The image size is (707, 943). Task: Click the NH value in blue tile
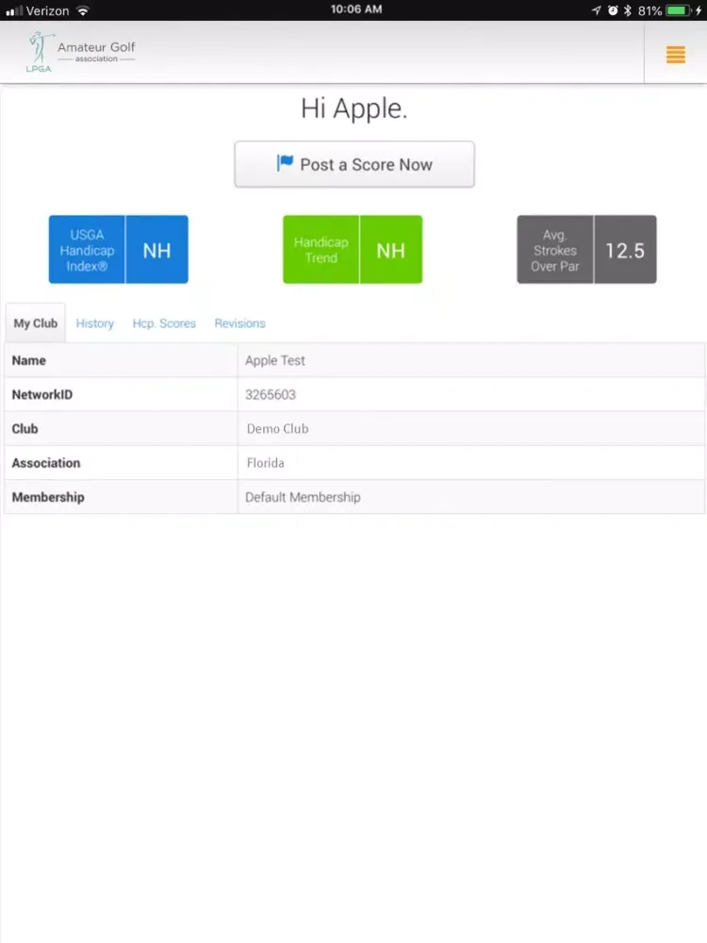(x=156, y=250)
